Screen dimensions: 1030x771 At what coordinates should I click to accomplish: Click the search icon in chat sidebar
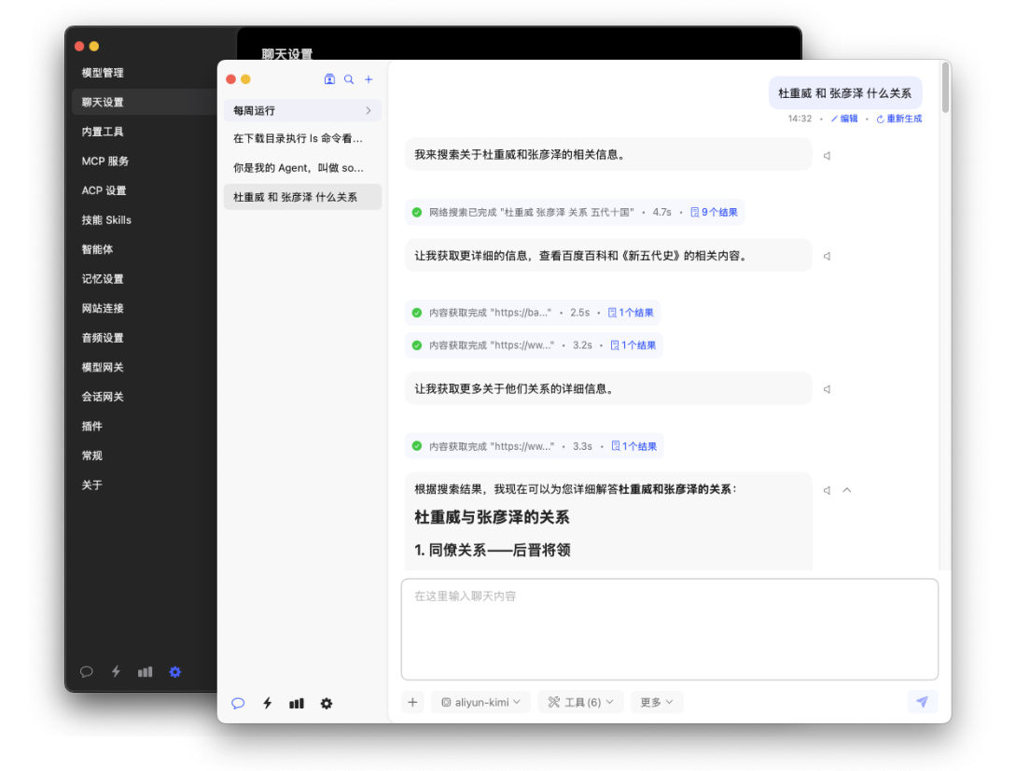click(349, 80)
